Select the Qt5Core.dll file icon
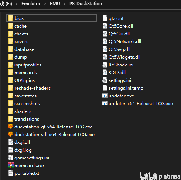The image size is (181, 180). point(105,26)
